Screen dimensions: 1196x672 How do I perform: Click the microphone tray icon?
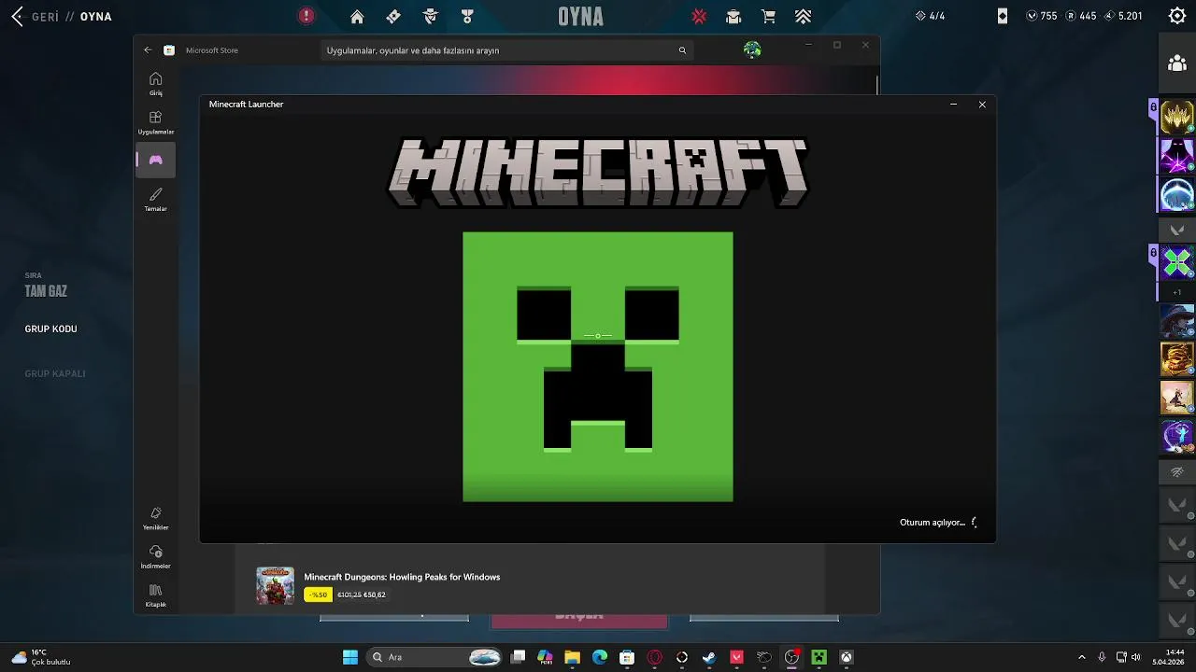pos(1103,657)
